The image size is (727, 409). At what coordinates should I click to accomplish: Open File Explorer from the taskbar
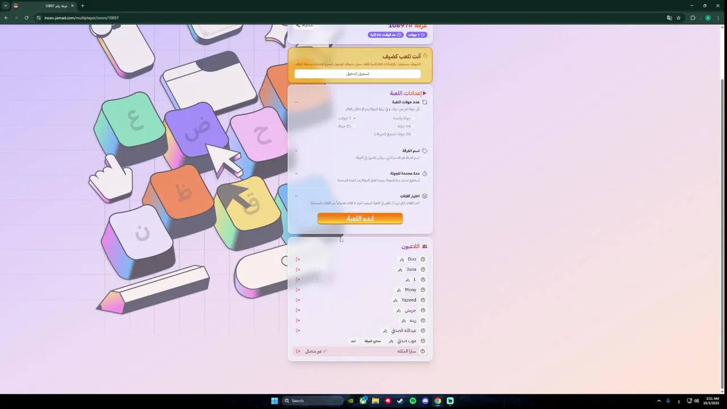[375, 400]
